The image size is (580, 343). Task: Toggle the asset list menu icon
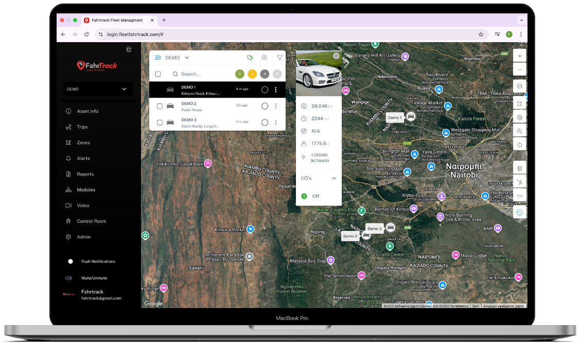(158, 58)
